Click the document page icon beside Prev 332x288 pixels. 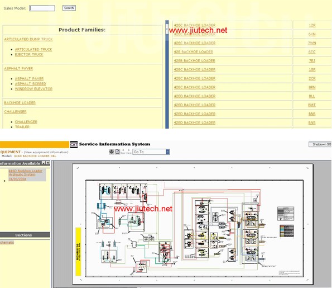tap(117, 152)
